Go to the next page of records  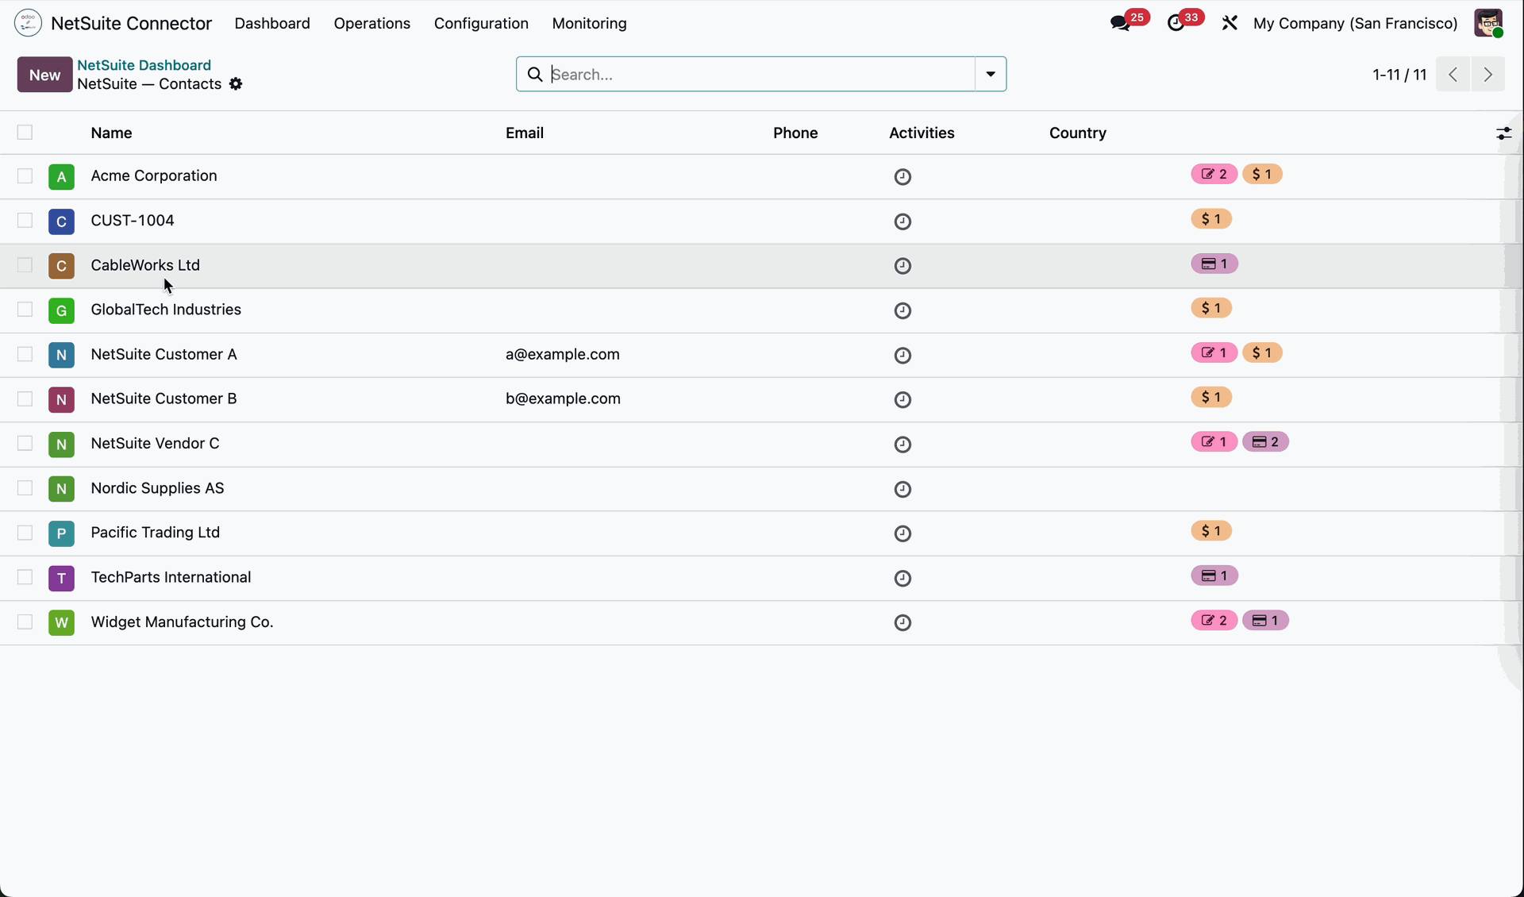point(1487,75)
